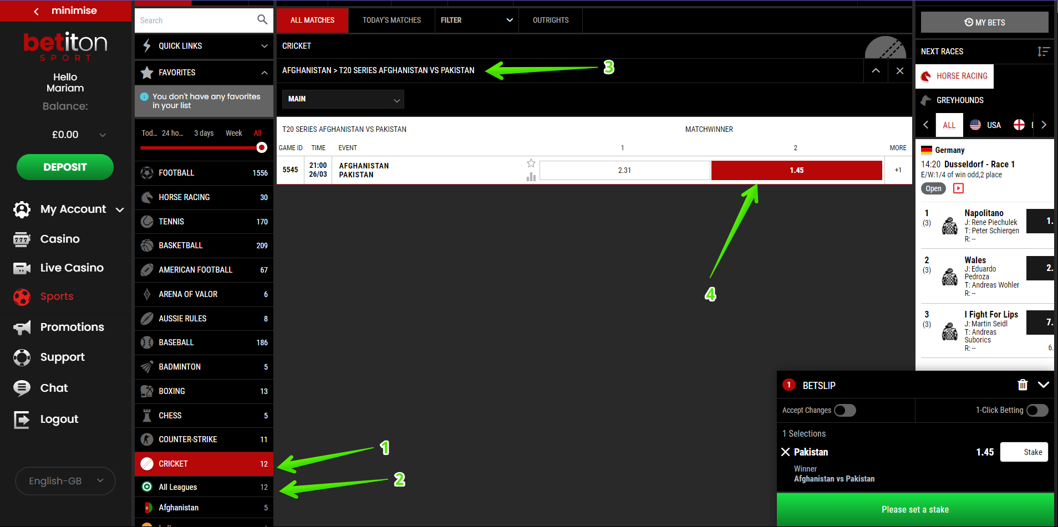Expand the balance dropdown arrow
The image size is (1058, 527).
click(103, 135)
